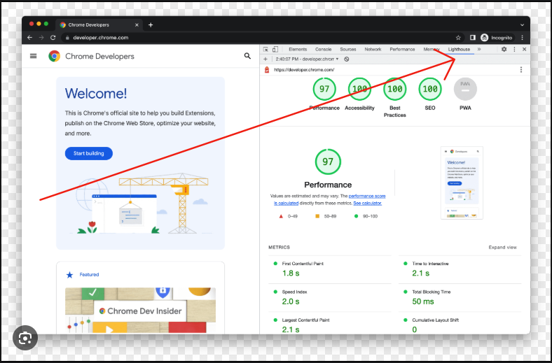Click the Lighthouse logo icon next to the URL

click(267, 69)
